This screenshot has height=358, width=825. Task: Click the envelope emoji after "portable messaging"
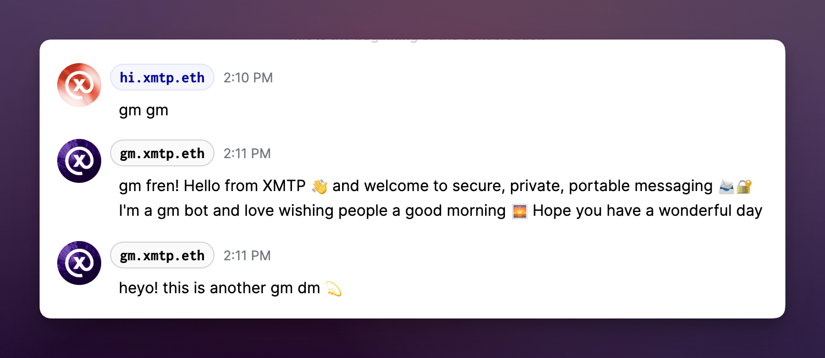(x=727, y=187)
